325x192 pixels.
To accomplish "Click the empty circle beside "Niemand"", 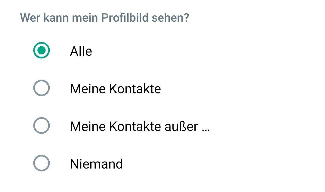I will (x=41, y=164).
